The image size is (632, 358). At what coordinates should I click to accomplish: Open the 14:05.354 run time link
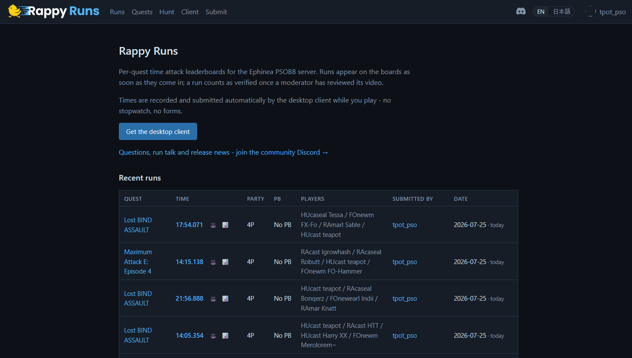189,336
